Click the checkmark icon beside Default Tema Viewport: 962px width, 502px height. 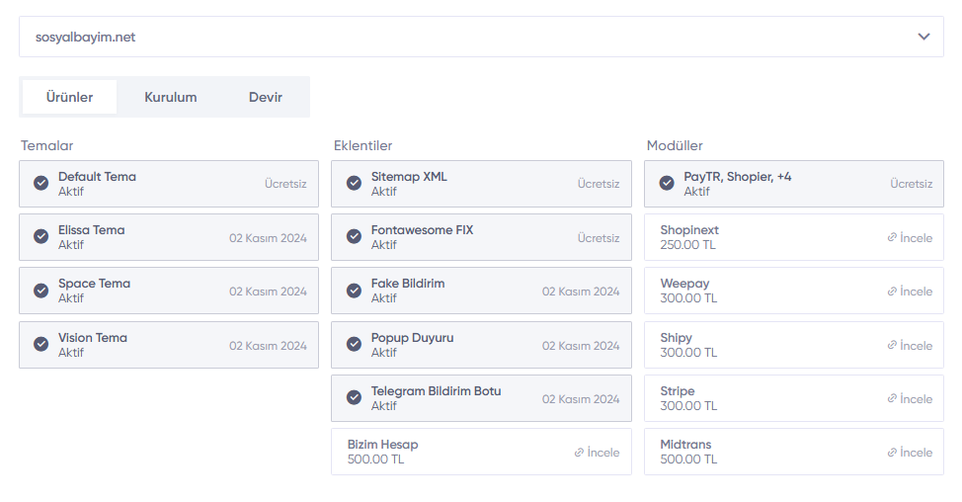click(41, 183)
